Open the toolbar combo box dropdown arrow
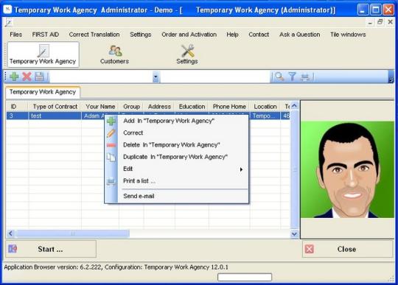 156,77
